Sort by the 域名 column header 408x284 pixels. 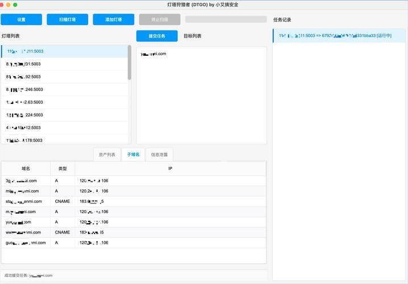click(26, 169)
